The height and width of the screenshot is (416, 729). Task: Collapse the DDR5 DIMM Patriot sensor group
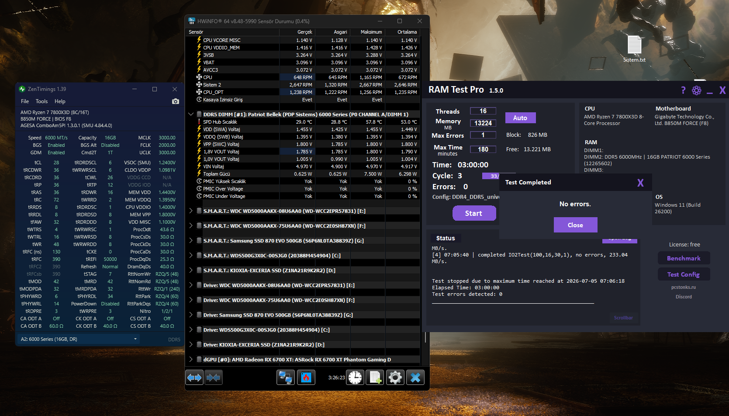(x=191, y=114)
